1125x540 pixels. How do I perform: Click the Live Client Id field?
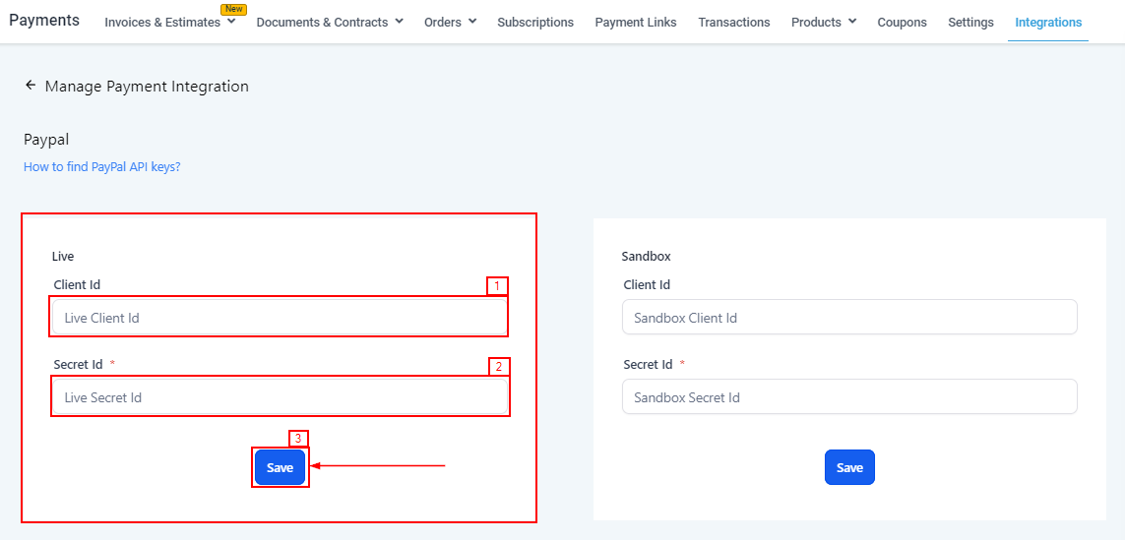(280, 318)
